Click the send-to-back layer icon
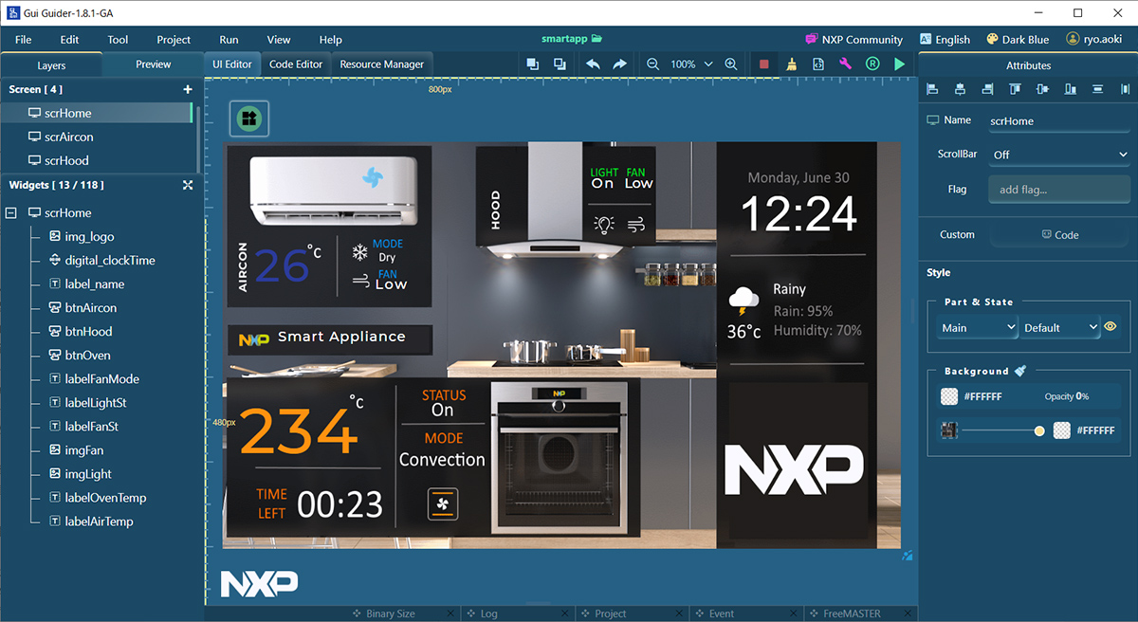 [x=560, y=64]
